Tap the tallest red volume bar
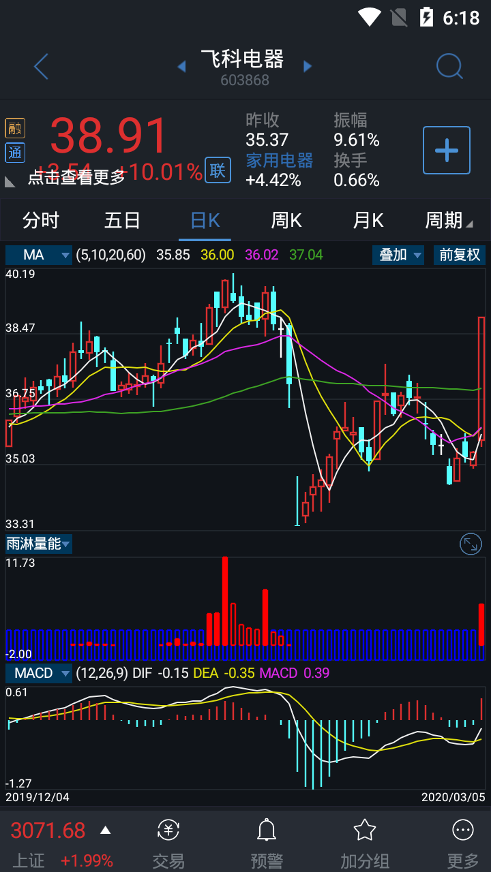This screenshot has width=491, height=872. [225, 601]
